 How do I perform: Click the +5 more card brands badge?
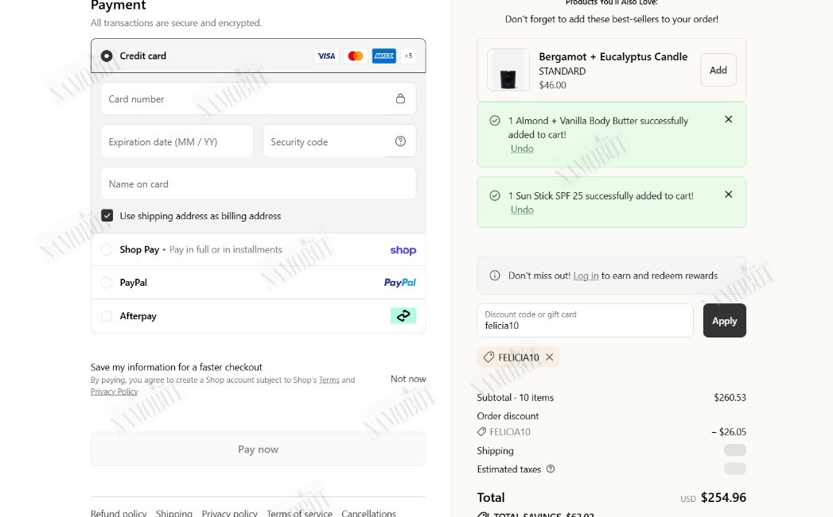pyautogui.click(x=408, y=56)
